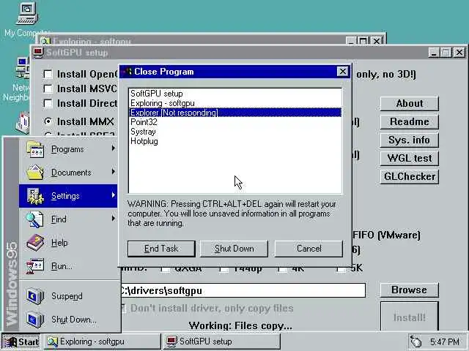Click Cancel in Close Program dialog
The height and width of the screenshot is (351, 469).
309,249
